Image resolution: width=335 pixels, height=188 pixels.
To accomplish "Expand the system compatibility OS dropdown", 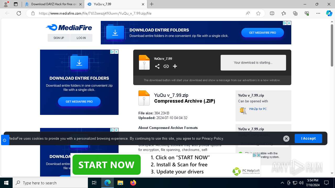I will tap(263, 144).
